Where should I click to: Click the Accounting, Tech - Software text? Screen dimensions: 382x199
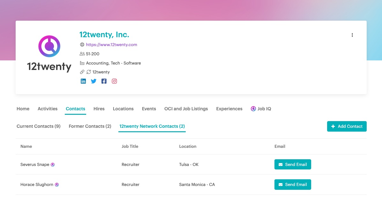coord(113,63)
